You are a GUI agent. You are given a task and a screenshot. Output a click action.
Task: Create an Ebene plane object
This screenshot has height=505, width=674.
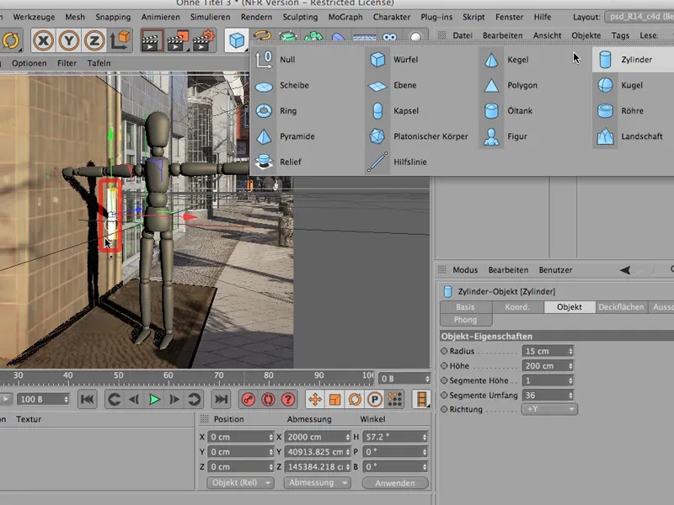[393, 85]
